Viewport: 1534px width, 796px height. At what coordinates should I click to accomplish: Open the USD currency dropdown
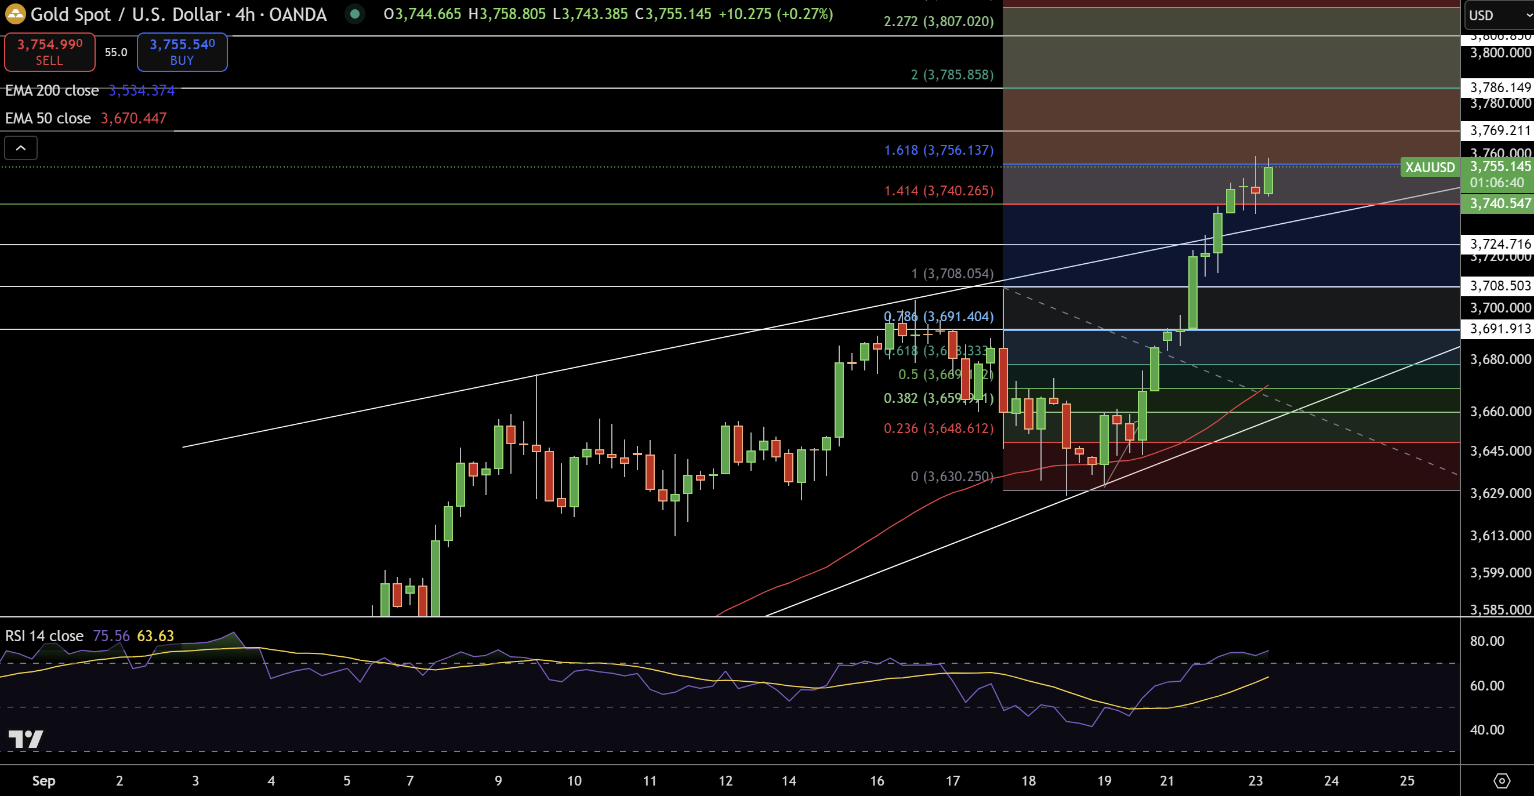point(1499,15)
